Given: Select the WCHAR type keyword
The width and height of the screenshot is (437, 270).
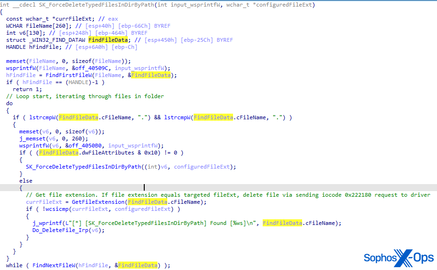Looking at the screenshot, I should coord(14,26).
